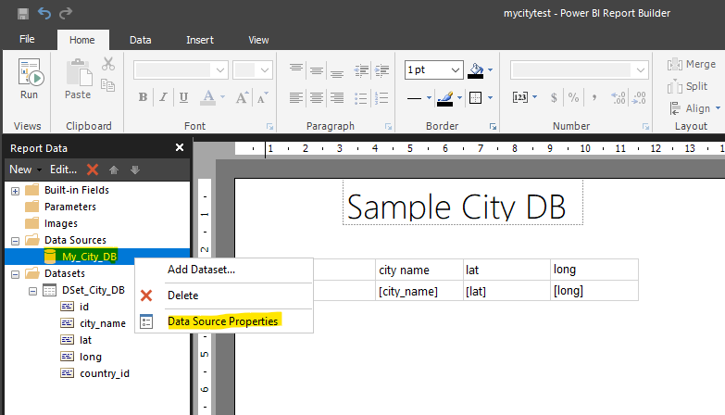Open the borders placement icon
The image size is (725, 415).
pyautogui.click(x=475, y=97)
